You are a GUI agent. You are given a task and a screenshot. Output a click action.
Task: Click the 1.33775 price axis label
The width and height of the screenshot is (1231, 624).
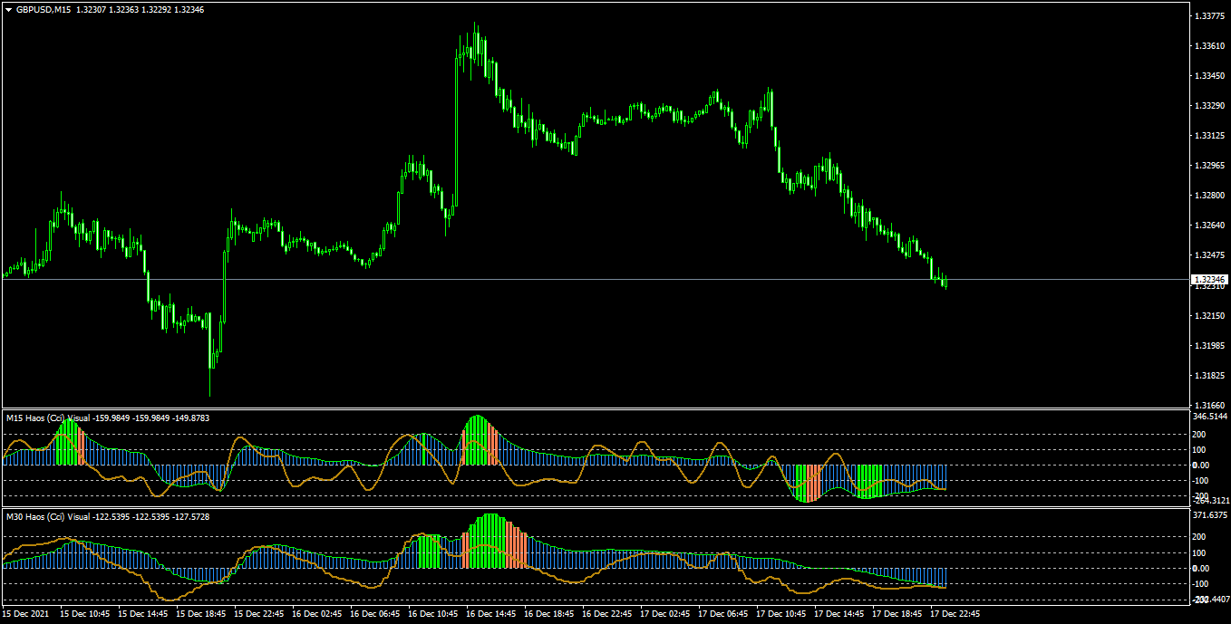point(1210,15)
